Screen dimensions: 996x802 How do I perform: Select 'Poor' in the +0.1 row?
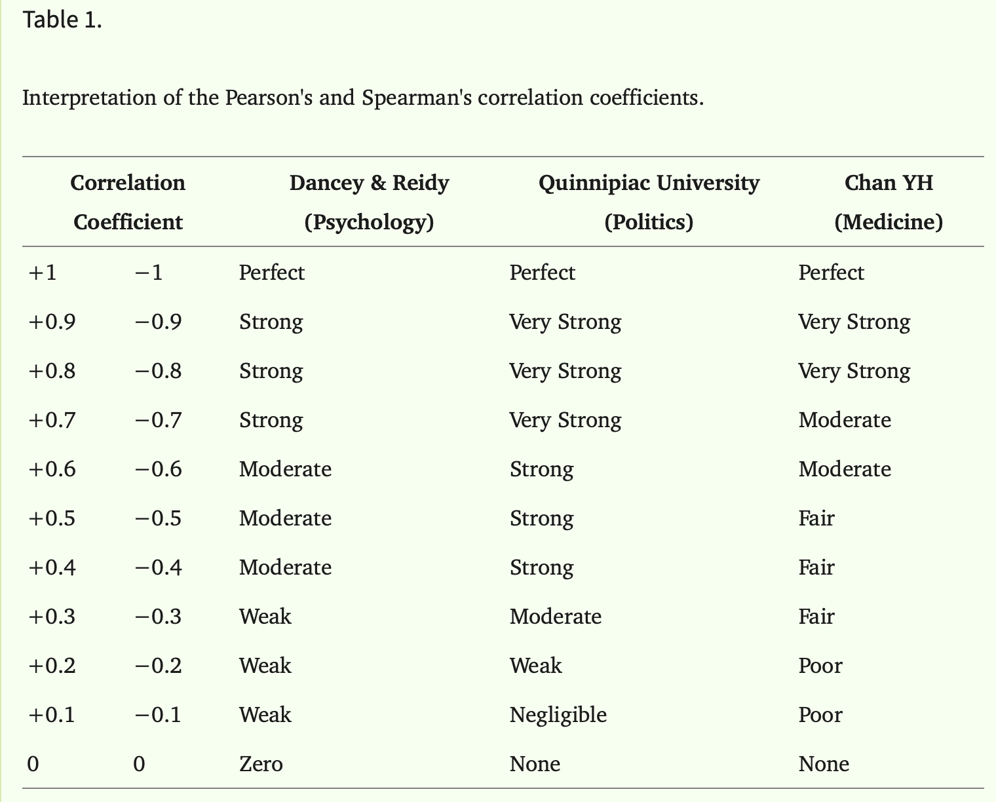[x=820, y=715]
